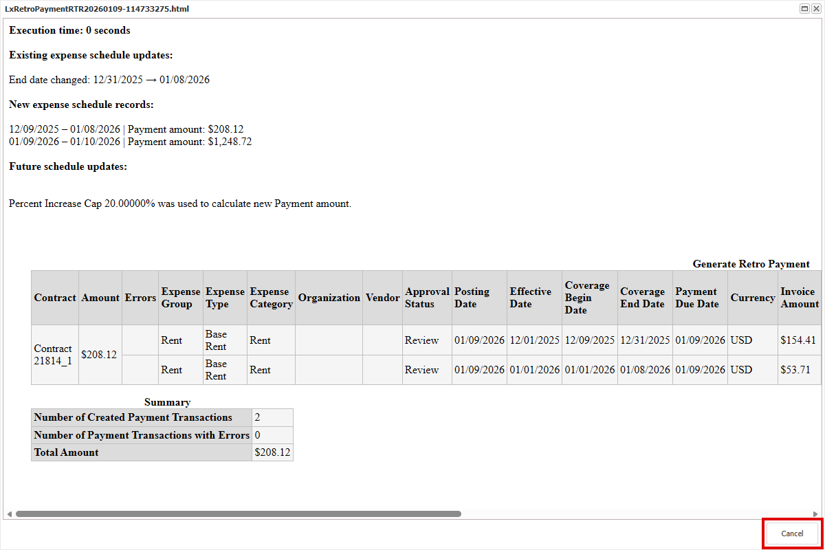
Task: Click the horizontal scrollbar left arrow
Action: pyautogui.click(x=9, y=514)
